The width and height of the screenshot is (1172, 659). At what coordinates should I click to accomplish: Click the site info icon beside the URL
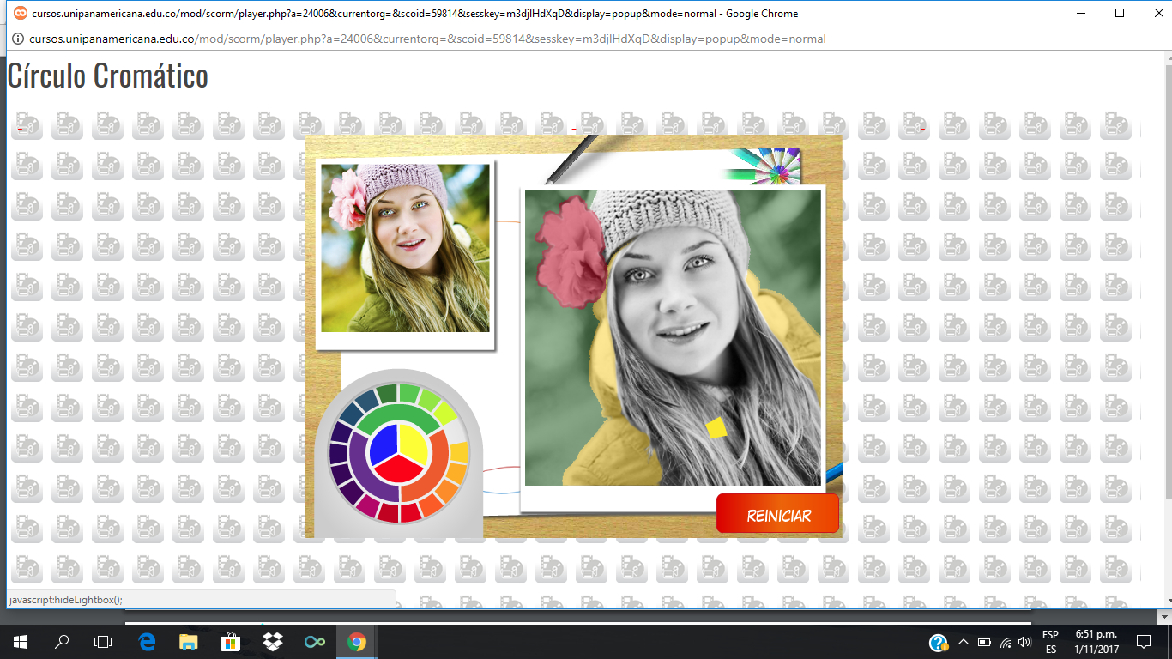[x=16, y=39]
